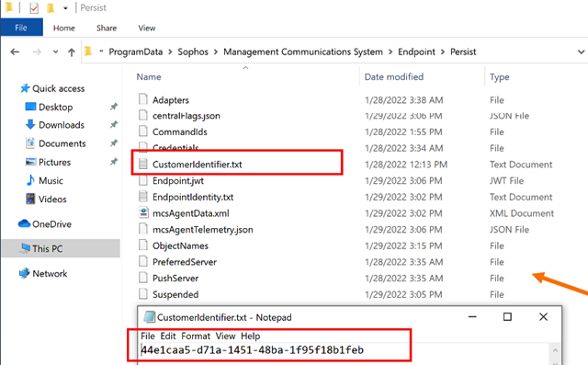Select Persist in the address breadcrumb
Image resolution: width=588 pixels, height=365 pixels.
click(x=463, y=51)
